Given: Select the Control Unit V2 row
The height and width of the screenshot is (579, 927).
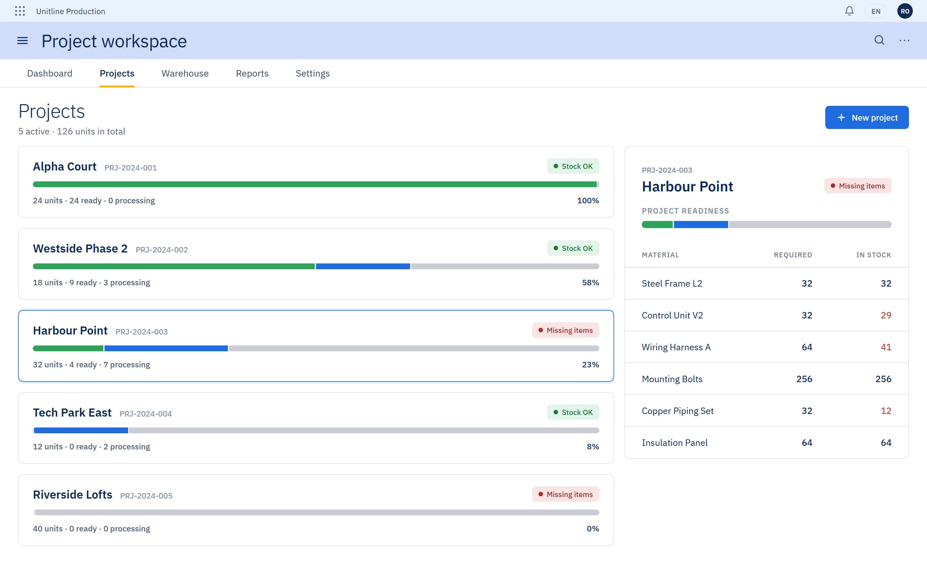Looking at the screenshot, I should tap(766, 315).
